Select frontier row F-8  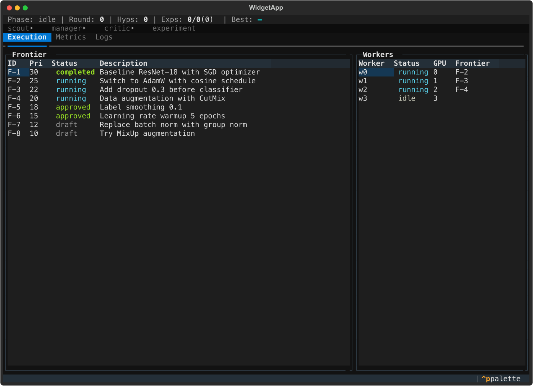(178, 133)
